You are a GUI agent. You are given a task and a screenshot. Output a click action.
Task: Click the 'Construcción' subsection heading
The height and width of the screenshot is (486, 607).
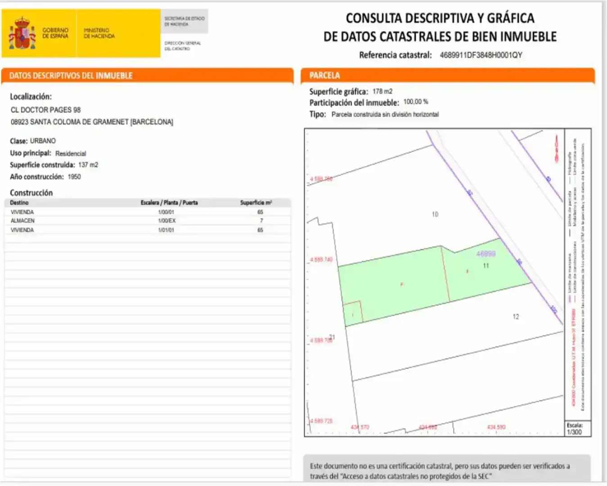(31, 193)
